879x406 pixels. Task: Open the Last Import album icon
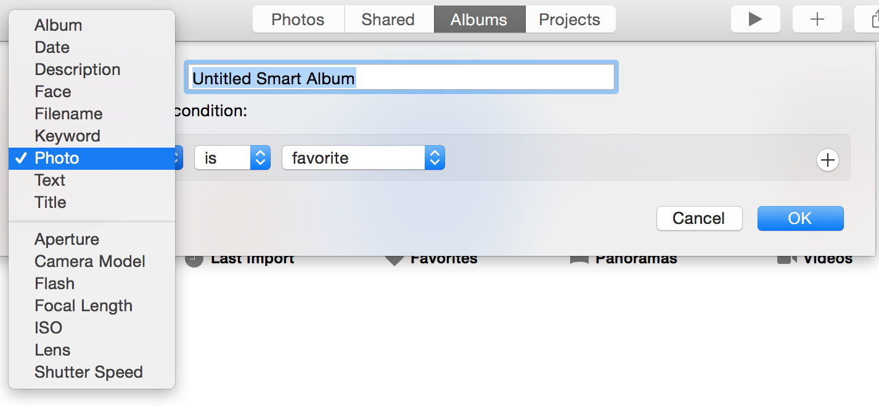pos(194,259)
